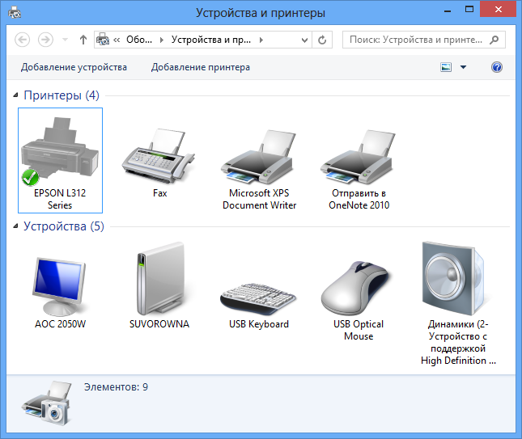Click the AOC 2050W label
Image resolution: width=522 pixels, height=439 pixels.
coord(60,324)
